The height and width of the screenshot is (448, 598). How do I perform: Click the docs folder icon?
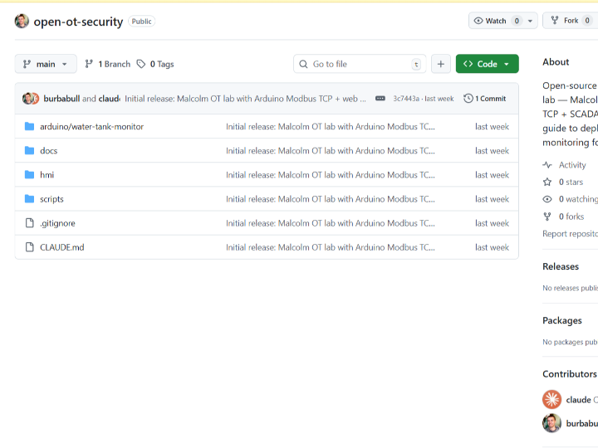(x=30, y=151)
